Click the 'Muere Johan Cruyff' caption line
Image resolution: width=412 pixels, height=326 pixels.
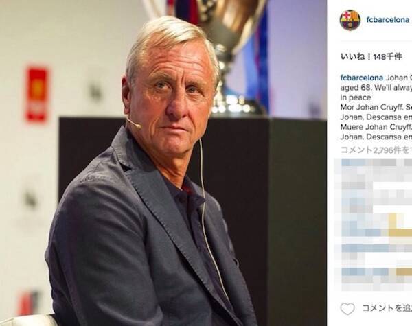376,127
